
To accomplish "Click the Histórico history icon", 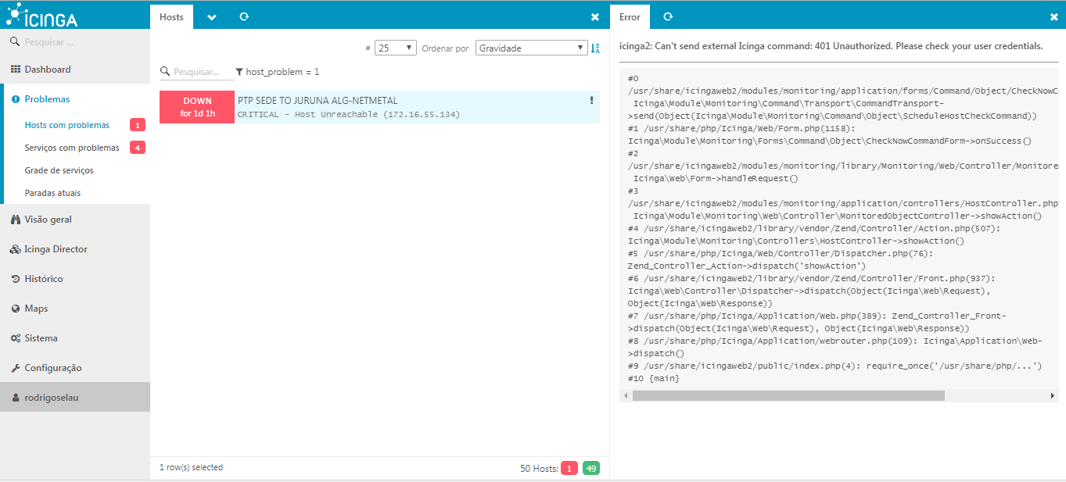I will (x=16, y=278).
